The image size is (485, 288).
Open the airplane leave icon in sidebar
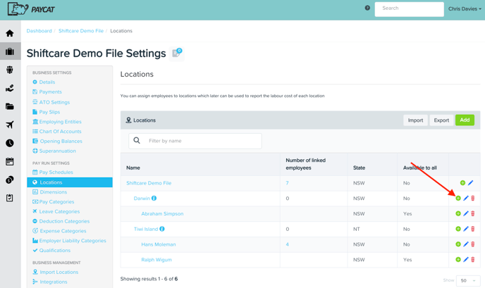point(10,125)
